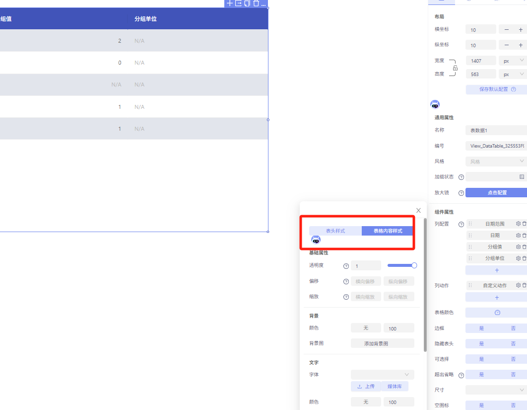Image resolution: width=527 pixels, height=410 pixels.
Task: Open the 表格颜色 palette icon
Action: tap(497, 313)
